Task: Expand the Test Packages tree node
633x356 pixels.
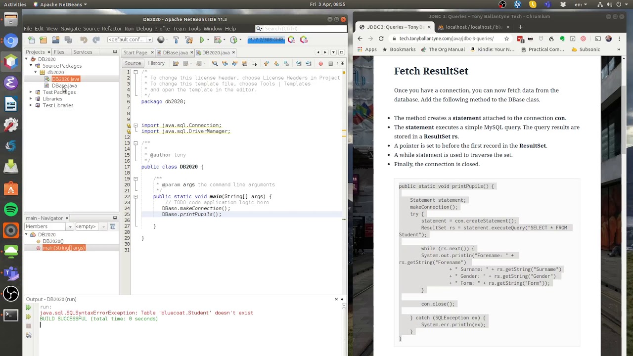Action: [31, 92]
